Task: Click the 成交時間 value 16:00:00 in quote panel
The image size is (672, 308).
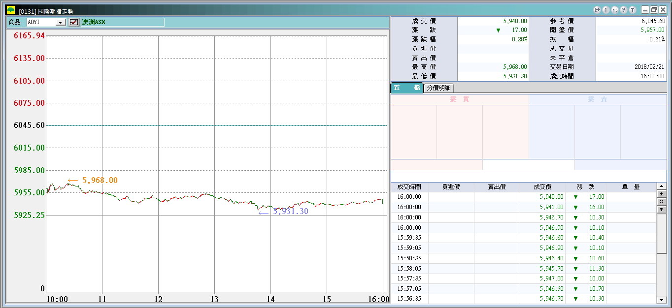Action: 653,76
